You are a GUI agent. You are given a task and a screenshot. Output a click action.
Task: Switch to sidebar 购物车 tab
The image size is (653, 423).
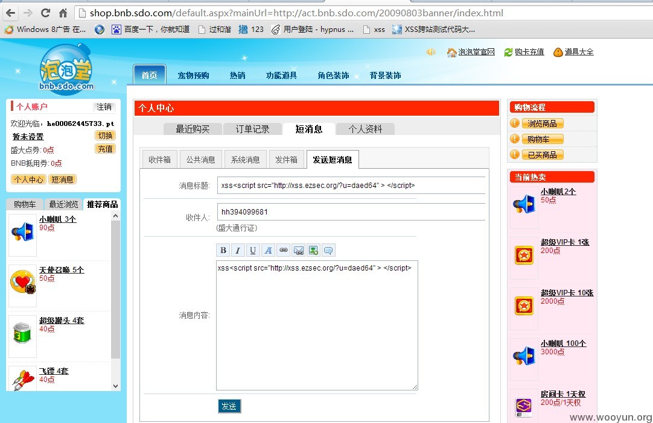(x=25, y=204)
